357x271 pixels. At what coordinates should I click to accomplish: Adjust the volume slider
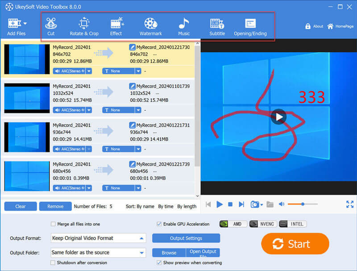[303, 204]
